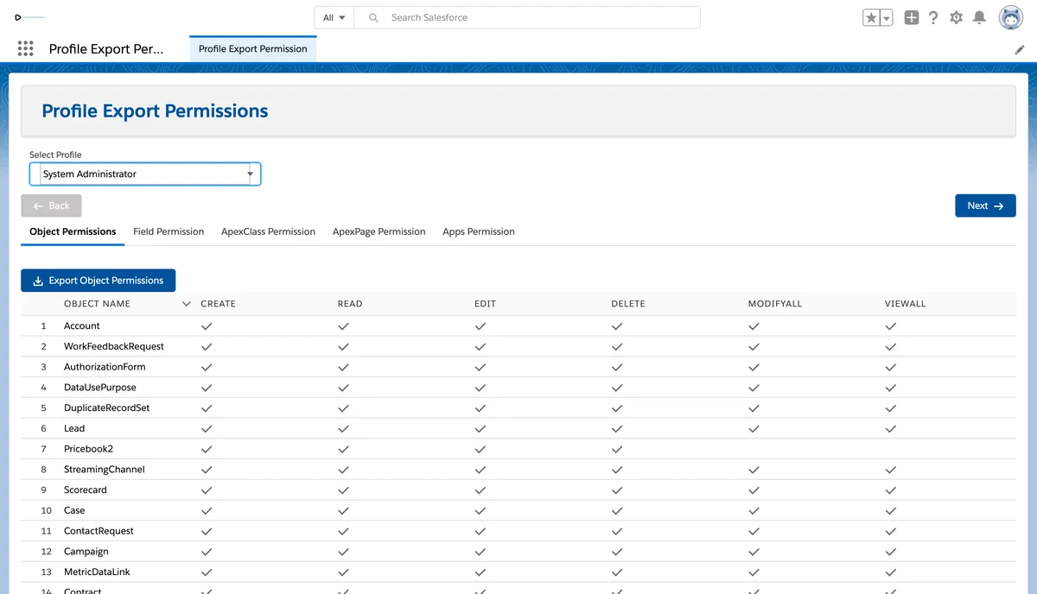Open the Help question mark icon
This screenshot has width=1037, height=594.
click(x=933, y=17)
